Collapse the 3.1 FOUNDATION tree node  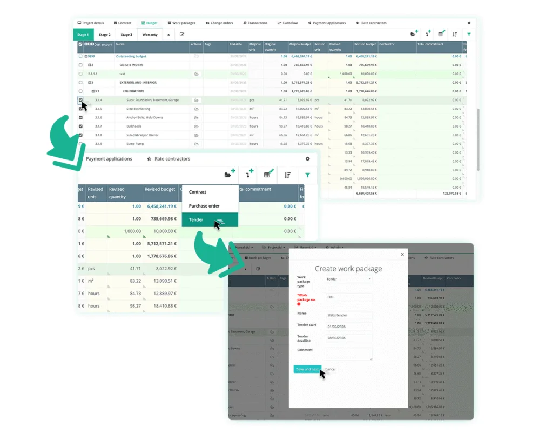click(93, 91)
